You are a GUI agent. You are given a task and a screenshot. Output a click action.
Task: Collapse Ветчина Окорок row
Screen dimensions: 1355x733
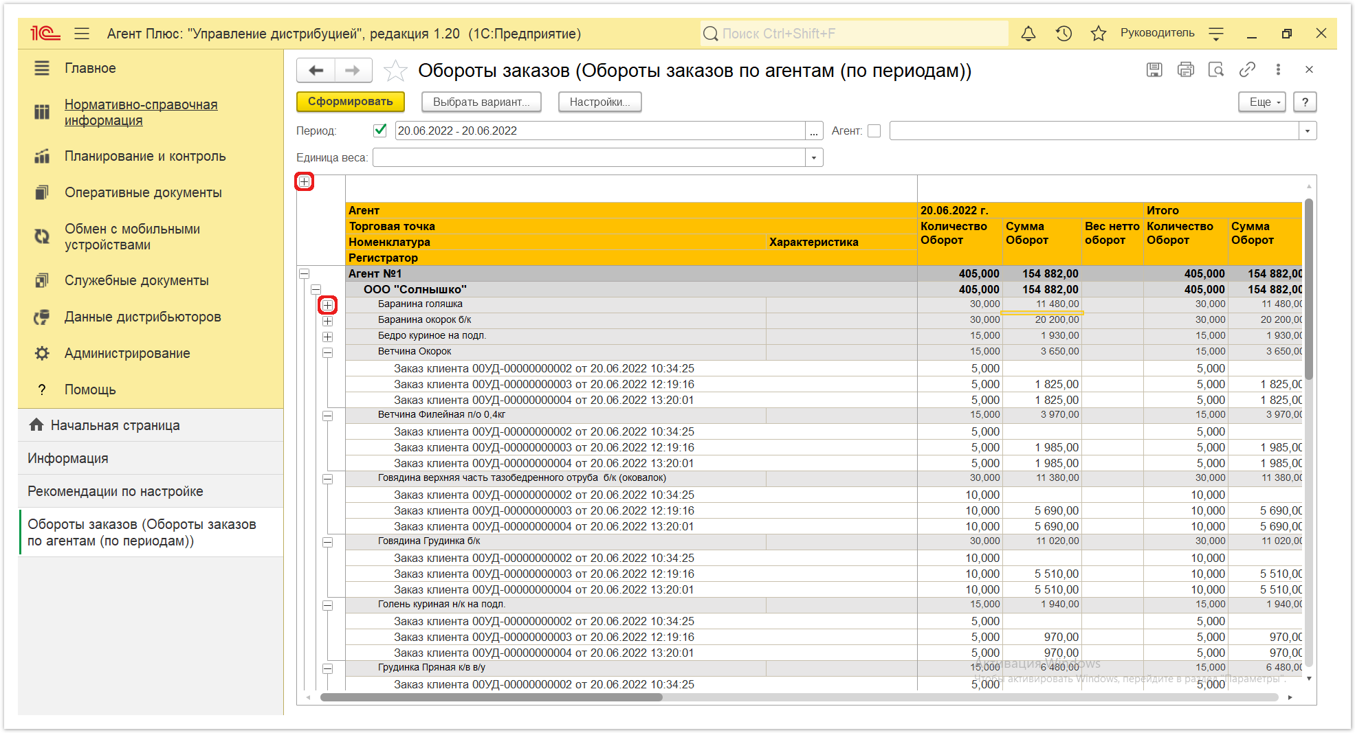pos(328,352)
